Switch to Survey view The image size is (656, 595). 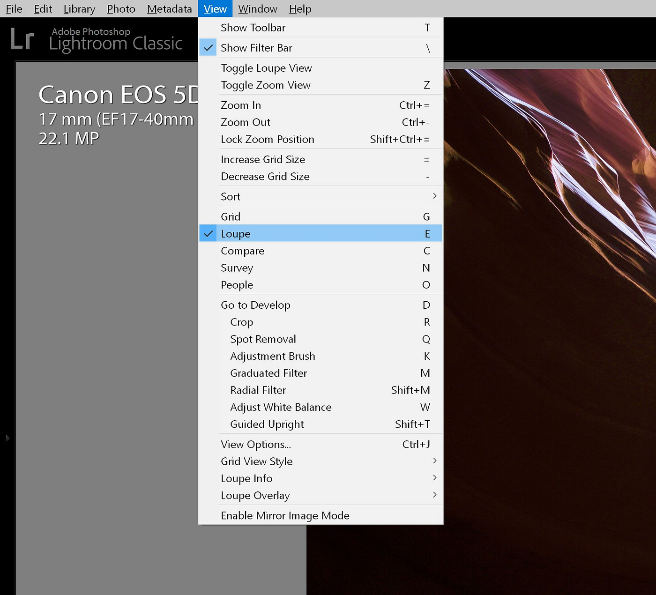pyautogui.click(x=321, y=268)
